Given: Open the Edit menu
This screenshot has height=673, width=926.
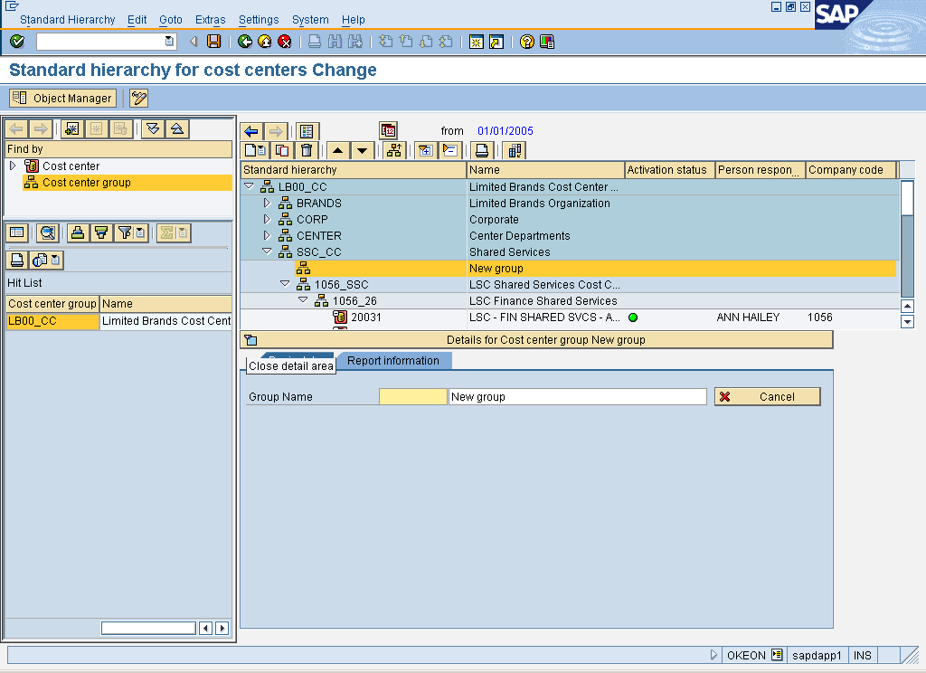Looking at the screenshot, I should pos(137,20).
